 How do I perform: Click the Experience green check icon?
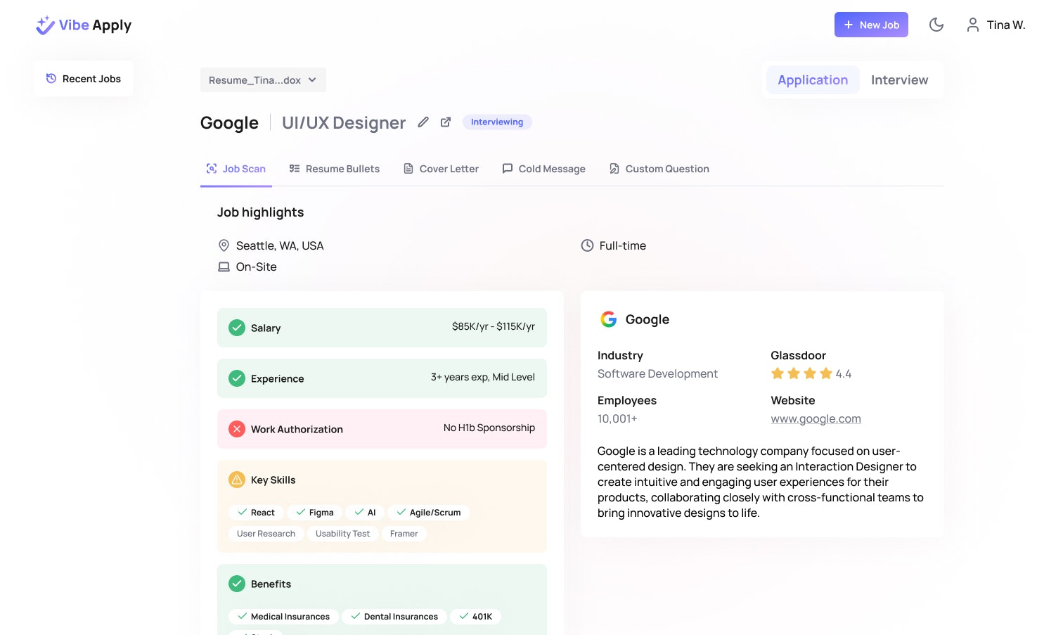tap(237, 378)
